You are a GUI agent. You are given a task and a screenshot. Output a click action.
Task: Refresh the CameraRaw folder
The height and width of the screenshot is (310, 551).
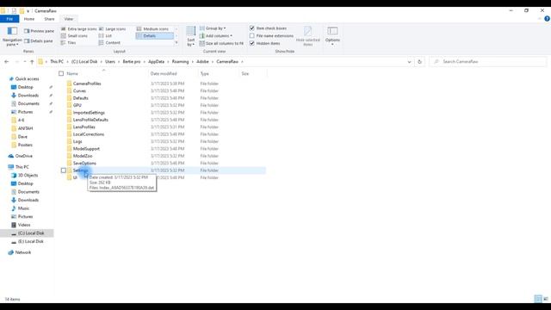[x=419, y=62]
